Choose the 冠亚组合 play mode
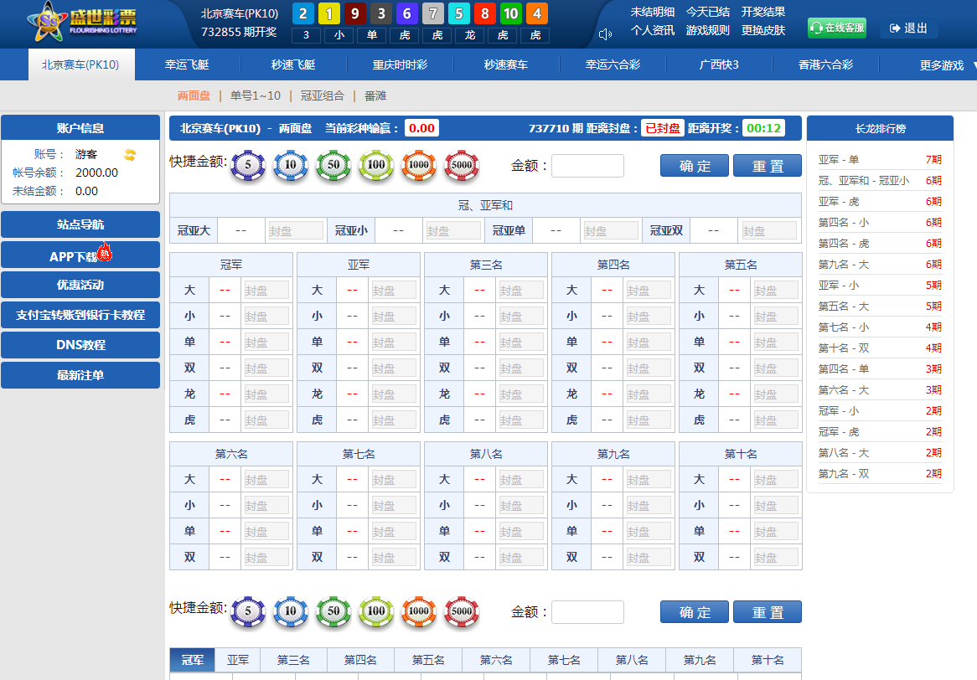Viewport: 977px width, 680px height. click(x=322, y=96)
